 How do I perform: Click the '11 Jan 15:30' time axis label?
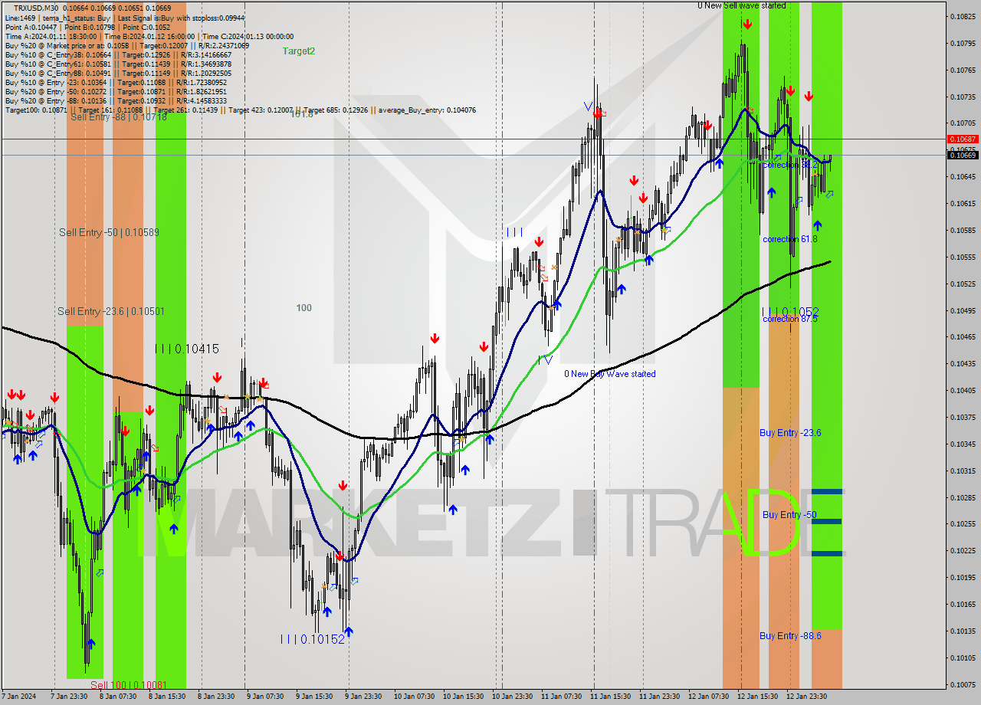click(x=610, y=697)
